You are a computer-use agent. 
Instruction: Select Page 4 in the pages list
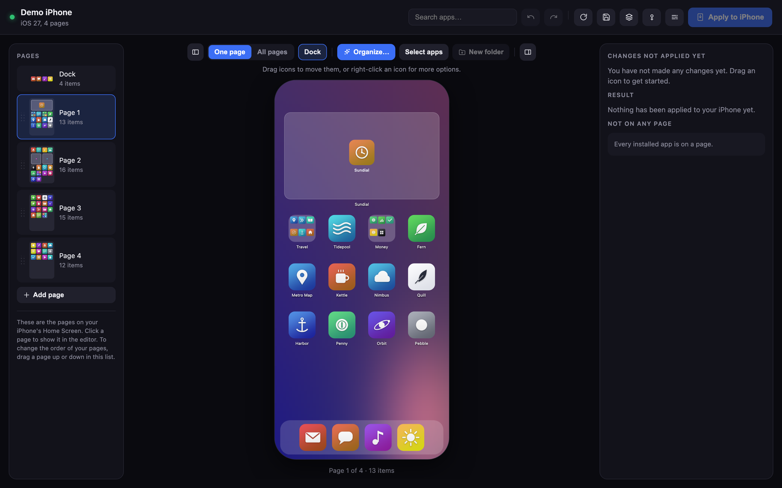click(66, 260)
